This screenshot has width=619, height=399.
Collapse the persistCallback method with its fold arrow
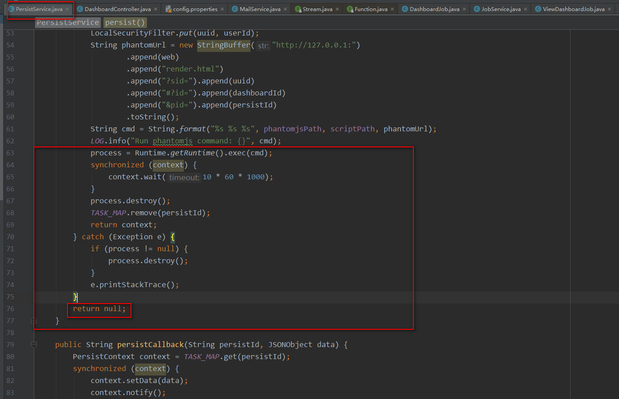(x=34, y=344)
